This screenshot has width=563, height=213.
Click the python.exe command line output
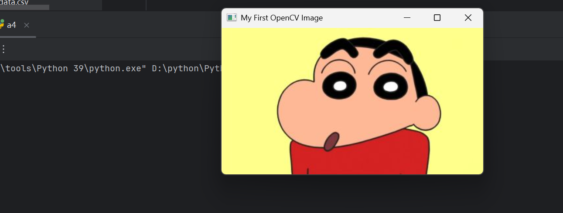(111, 69)
